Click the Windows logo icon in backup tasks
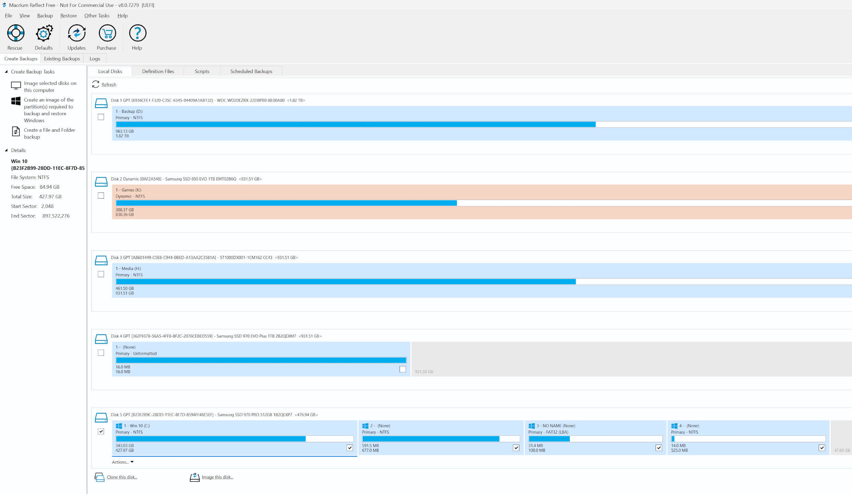The height and width of the screenshot is (494, 852). pyautogui.click(x=16, y=101)
